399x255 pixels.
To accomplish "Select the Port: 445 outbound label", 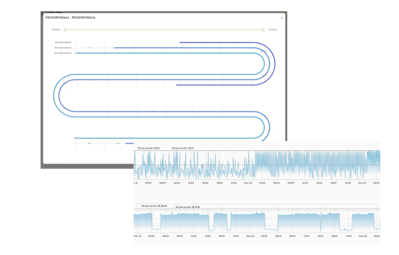I will click(x=63, y=48).
